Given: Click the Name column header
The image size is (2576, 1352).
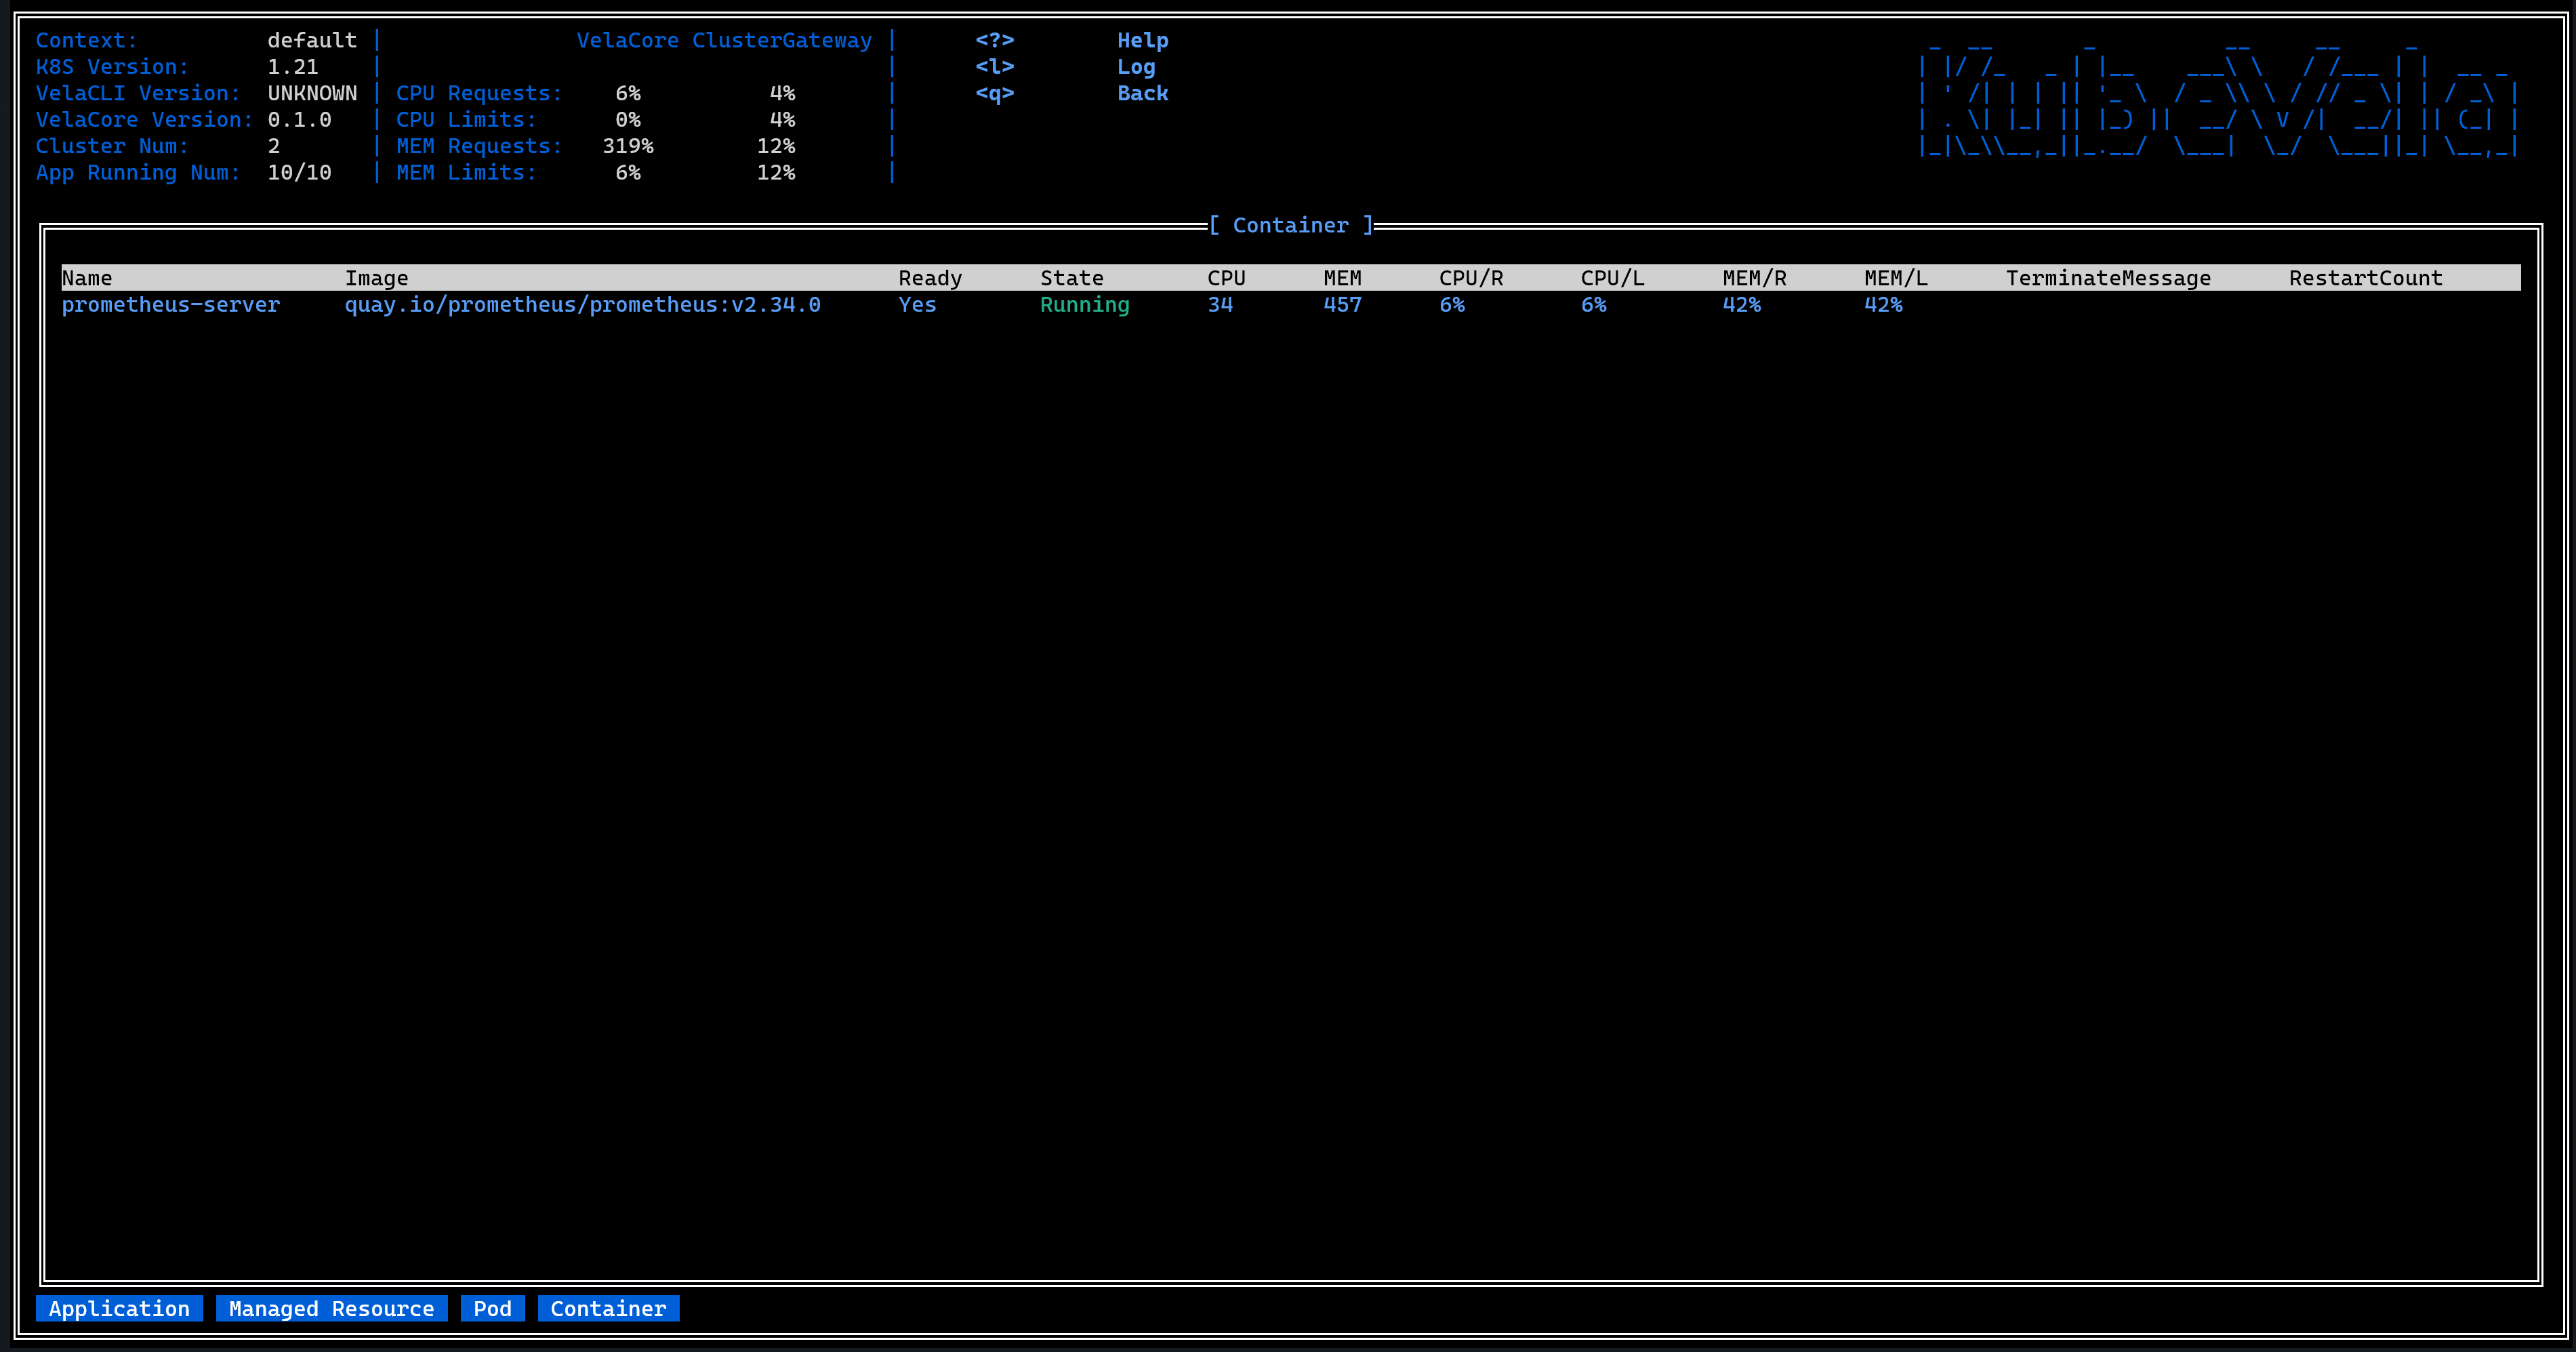Looking at the screenshot, I should click(87, 278).
